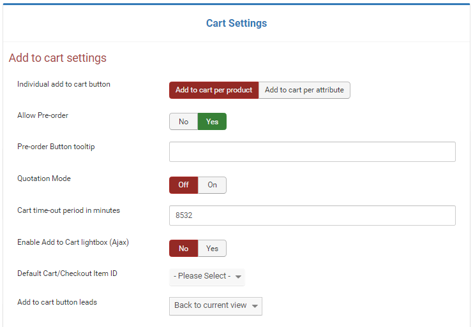Set Allow Pre-order to No

[183, 122]
